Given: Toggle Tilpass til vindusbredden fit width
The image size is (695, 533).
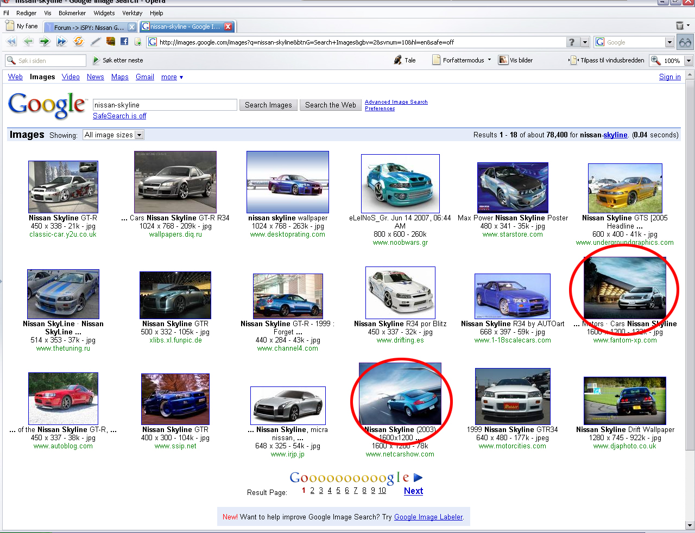Looking at the screenshot, I should 607,60.
